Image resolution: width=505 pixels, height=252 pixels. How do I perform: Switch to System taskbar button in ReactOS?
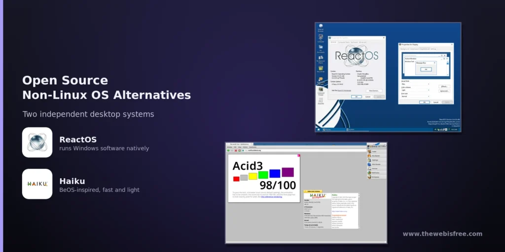pyautogui.click(x=358, y=129)
